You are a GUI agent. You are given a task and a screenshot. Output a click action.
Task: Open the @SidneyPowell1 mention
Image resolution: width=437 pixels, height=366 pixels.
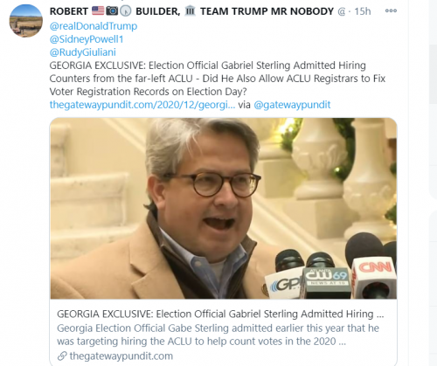click(x=87, y=39)
